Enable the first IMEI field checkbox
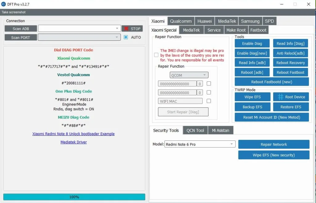 tap(209, 83)
